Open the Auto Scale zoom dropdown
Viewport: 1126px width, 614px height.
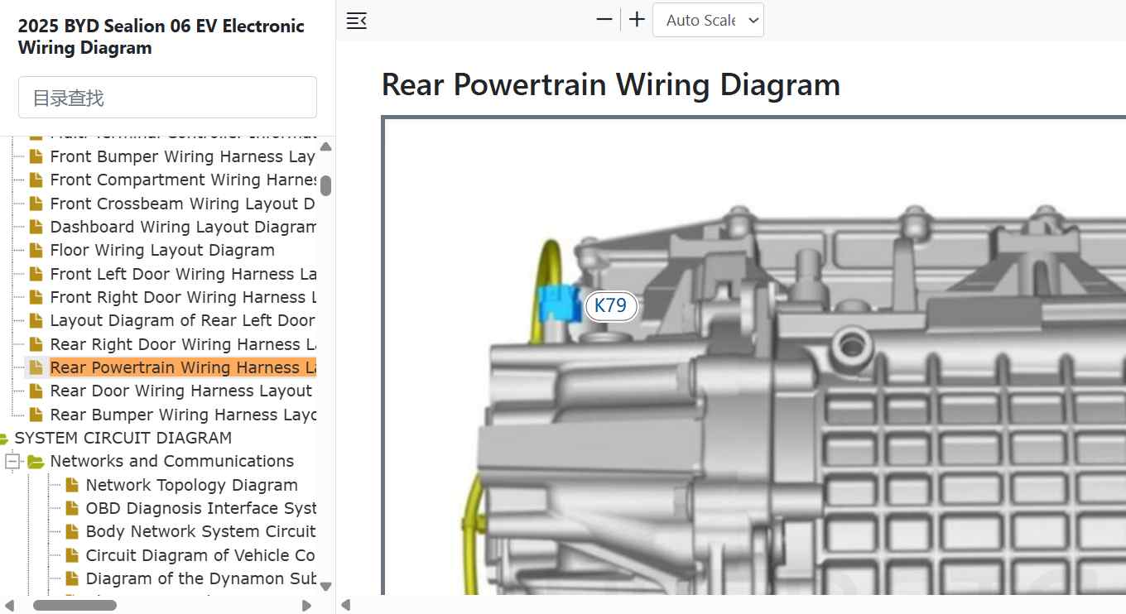708,21
